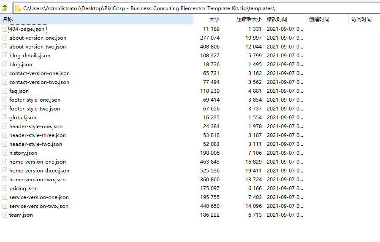Select the file blog-details.json
The width and height of the screenshot is (380, 242).
(30, 56)
